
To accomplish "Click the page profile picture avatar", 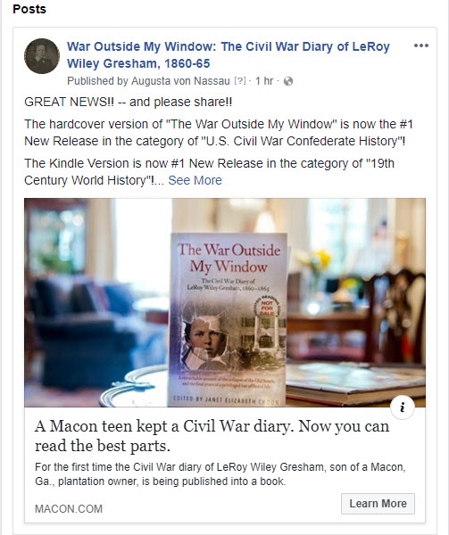I will tap(42, 56).
